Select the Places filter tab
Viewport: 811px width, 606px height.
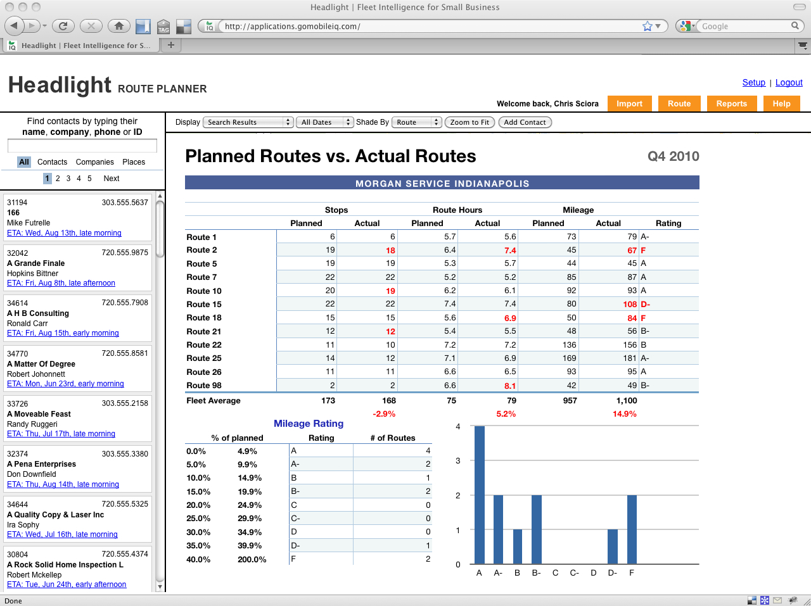(134, 162)
